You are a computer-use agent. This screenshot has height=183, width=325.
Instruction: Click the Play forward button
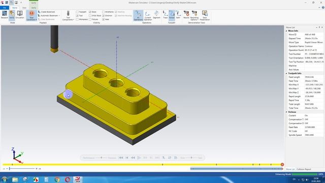pos(139,158)
